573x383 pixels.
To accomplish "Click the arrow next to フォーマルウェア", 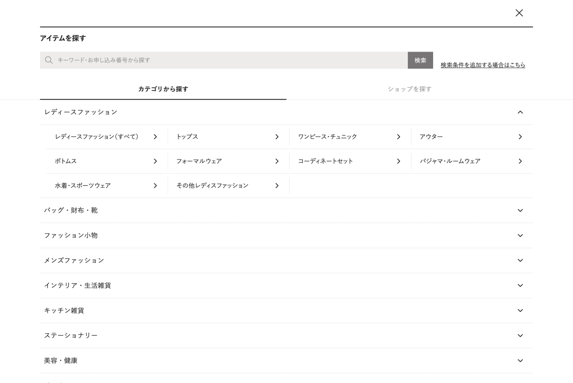I will tap(277, 161).
